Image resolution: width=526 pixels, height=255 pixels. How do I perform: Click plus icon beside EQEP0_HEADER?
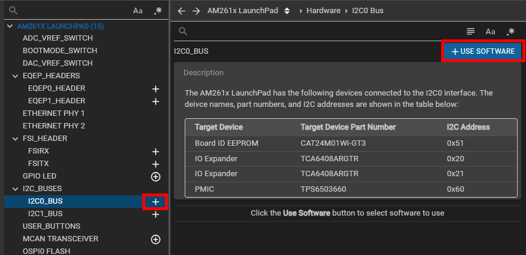(155, 88)
